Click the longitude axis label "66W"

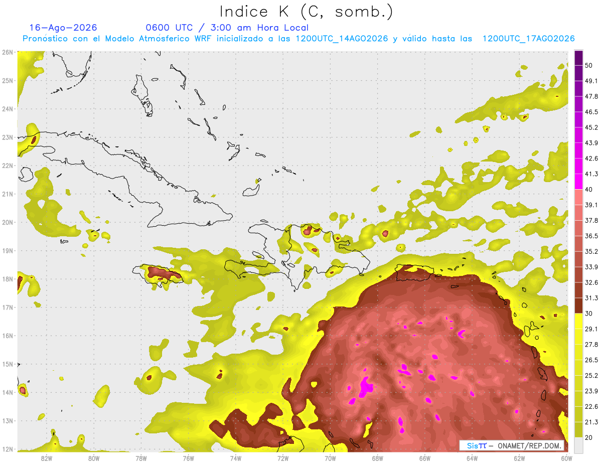(425, 459)
